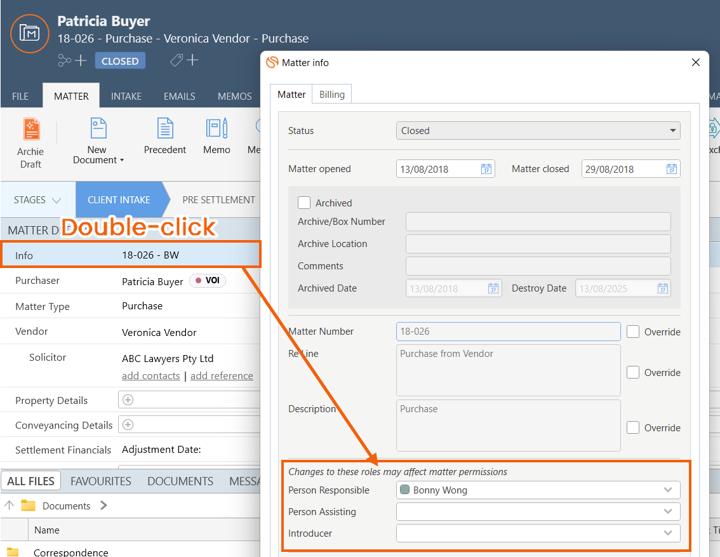Click the Name column header
Screen dimensions: 720x557
[47, 530]
